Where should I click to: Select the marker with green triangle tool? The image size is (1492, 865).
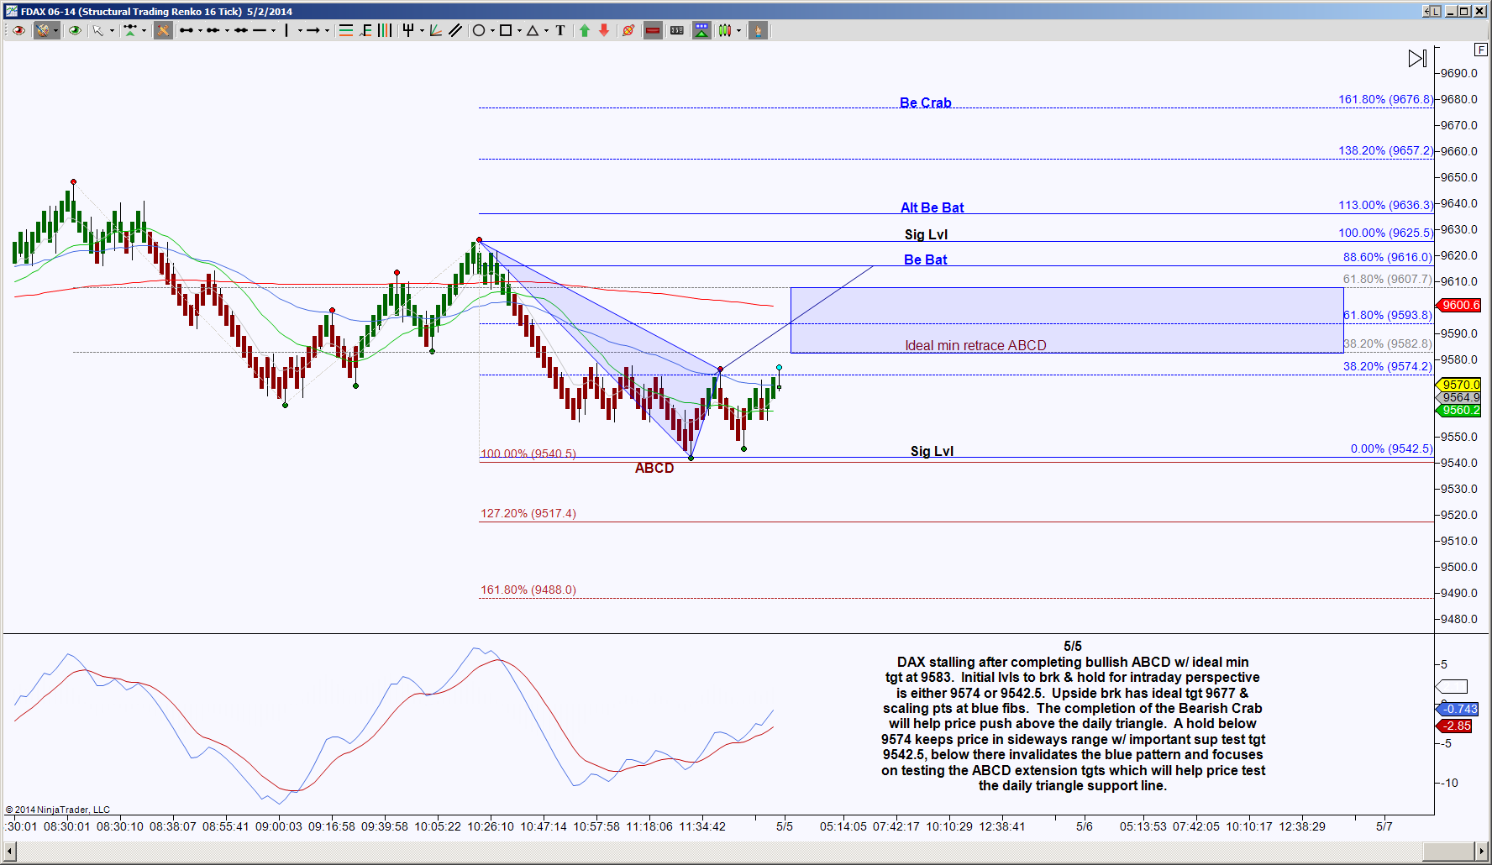click(130, 30)
